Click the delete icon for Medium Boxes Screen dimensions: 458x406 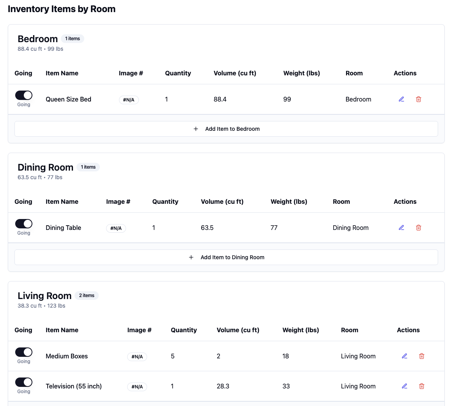click(x=422, y=356)
